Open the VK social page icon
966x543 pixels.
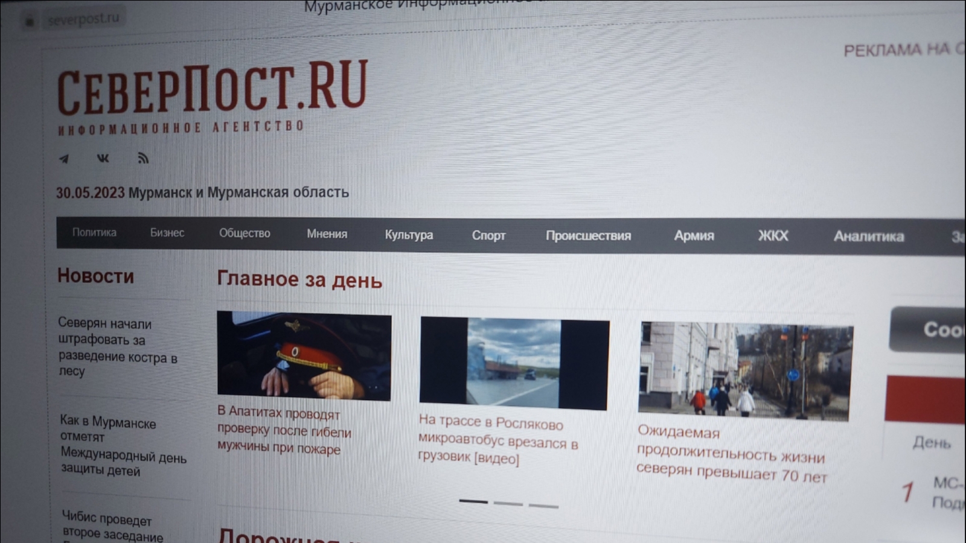103,158
